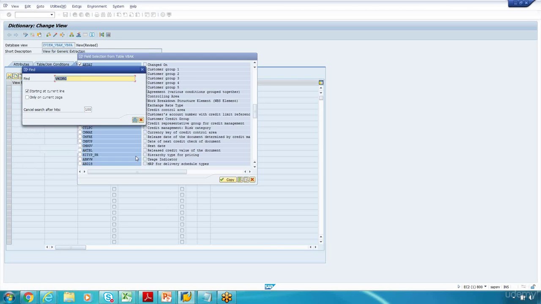Click the Save disk icon in toolbar
Viewport: 541px width, 304px height.
(66, 15)
